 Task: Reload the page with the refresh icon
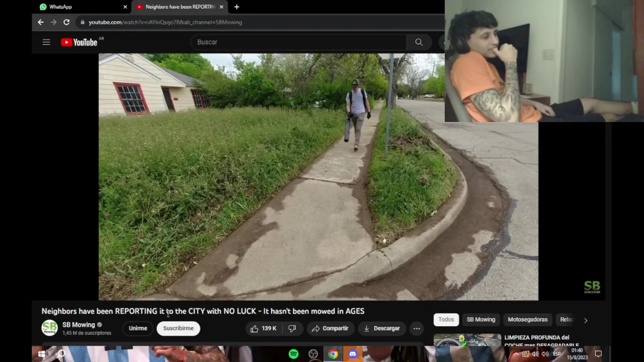[66, 22]
